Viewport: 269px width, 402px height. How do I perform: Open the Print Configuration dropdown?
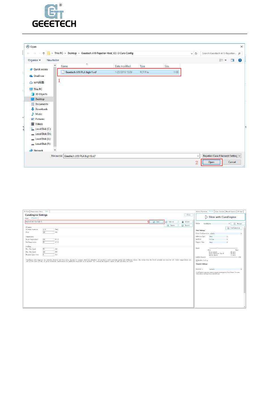pos(226,233)
